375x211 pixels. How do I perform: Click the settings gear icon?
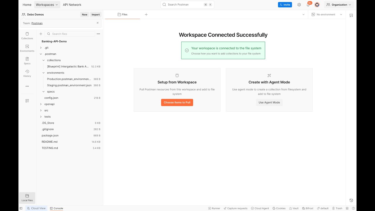[x=299, y=5]
